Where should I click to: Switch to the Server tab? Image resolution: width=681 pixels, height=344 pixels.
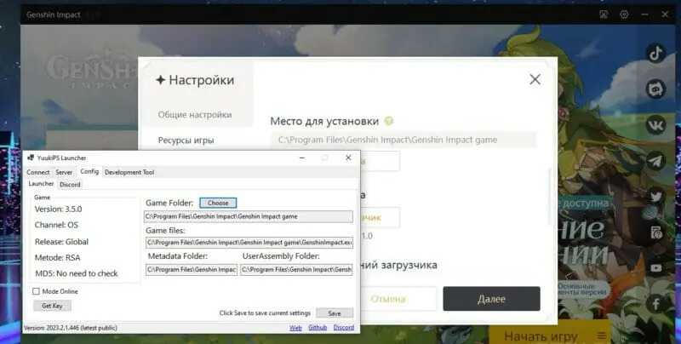[x=64, y=173]
